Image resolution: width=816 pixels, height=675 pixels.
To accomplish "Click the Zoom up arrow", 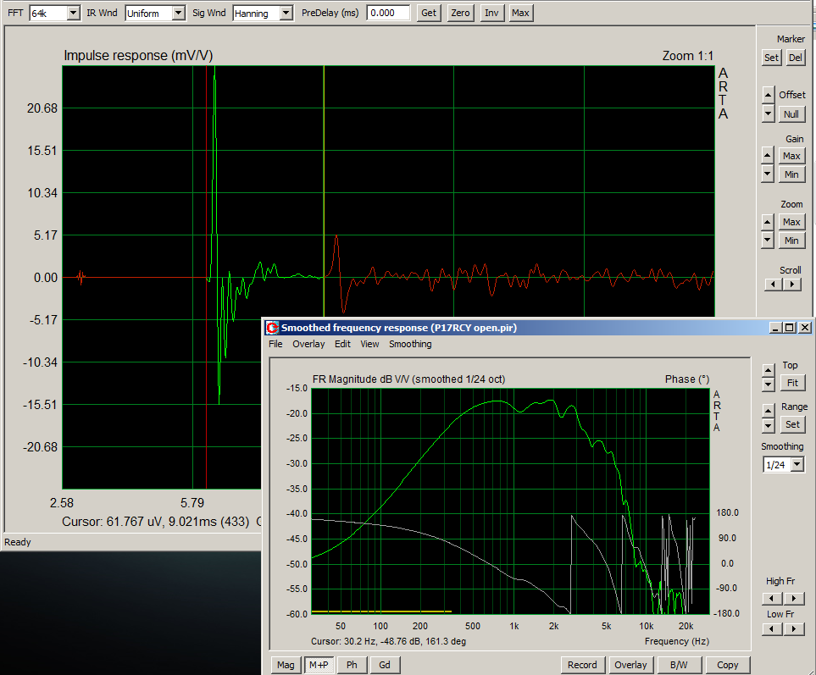I will tap(768, 222).
